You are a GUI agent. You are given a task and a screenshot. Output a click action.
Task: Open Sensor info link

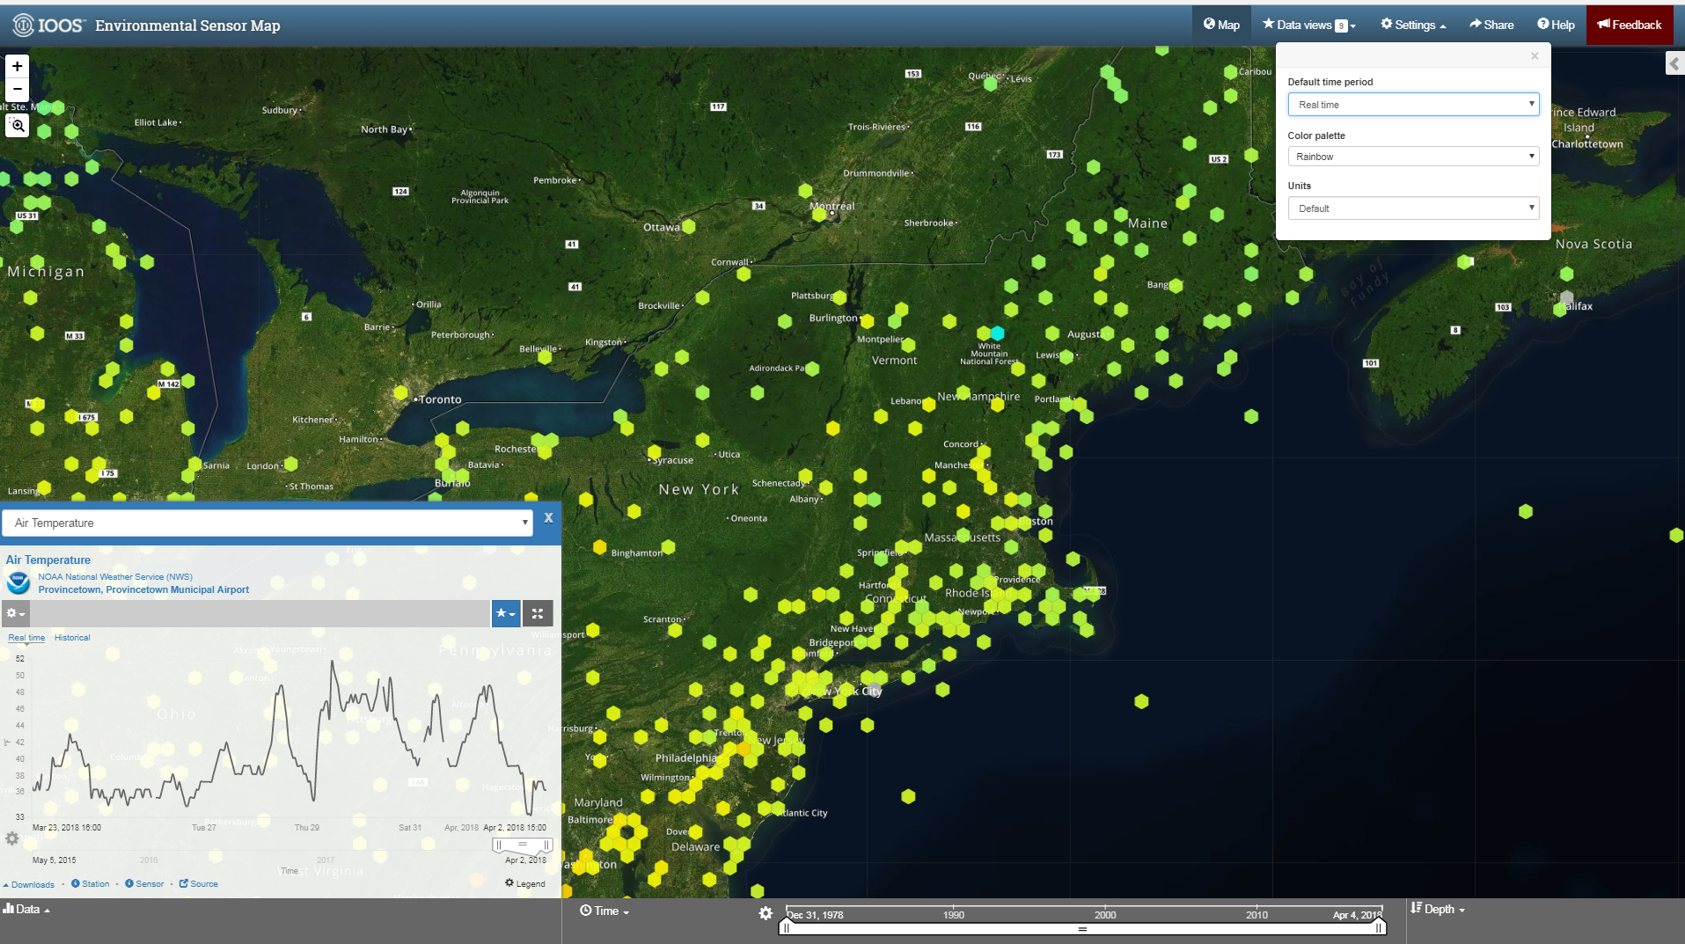(144, 883)
